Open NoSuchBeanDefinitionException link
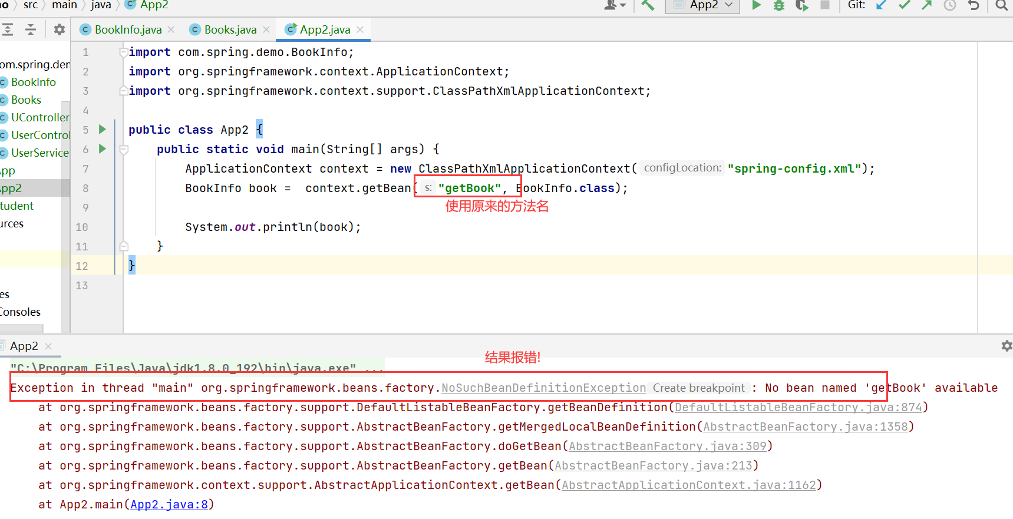This screenshot has width=1013, height=519. pos(543,388)
